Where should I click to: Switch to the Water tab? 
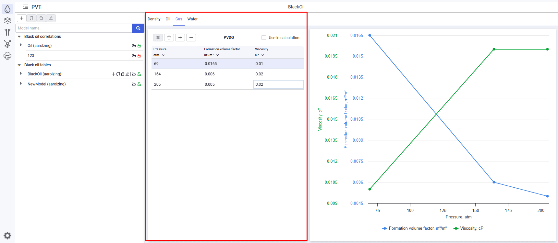point(192,19)
